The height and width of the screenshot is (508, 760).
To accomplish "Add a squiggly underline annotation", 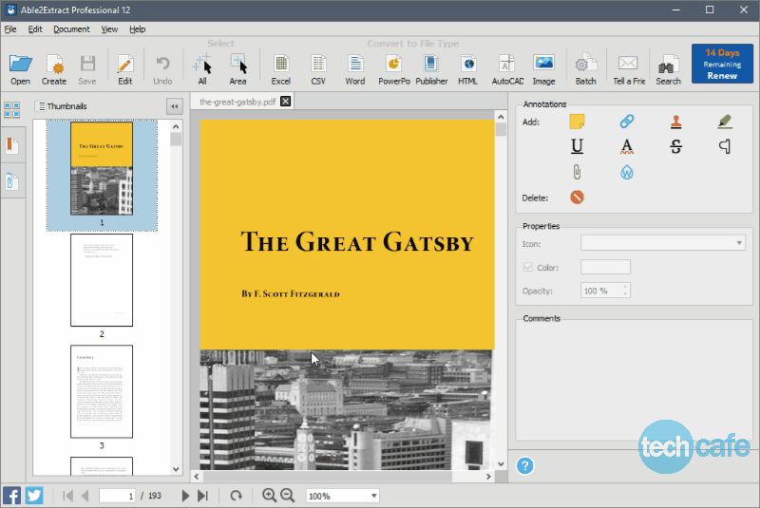I will pos(627,146).
